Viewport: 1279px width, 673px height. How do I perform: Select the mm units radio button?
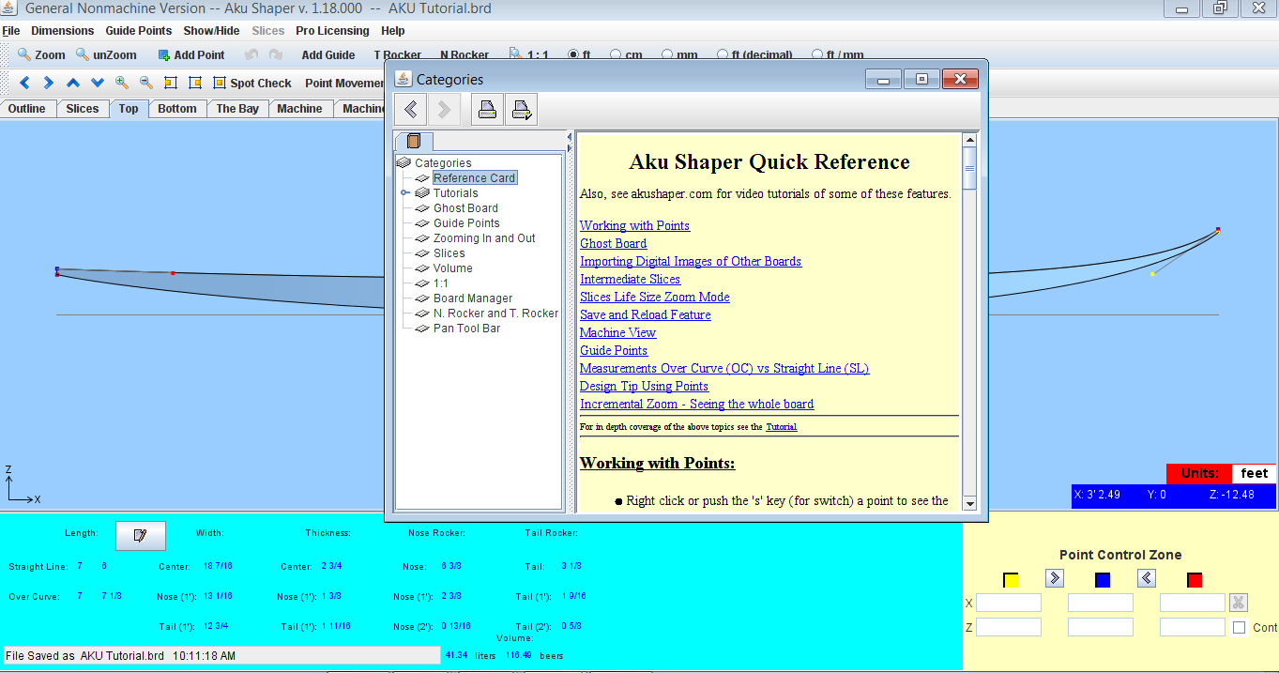pos(668,55)
